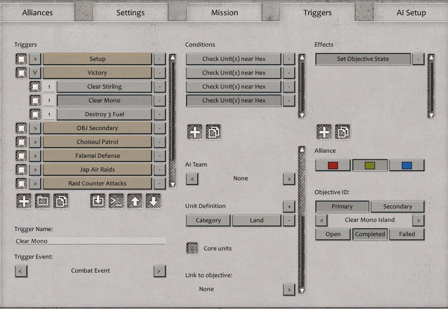Delete the Destroy 3 Fuel trigger

click(x=160, y=114)
